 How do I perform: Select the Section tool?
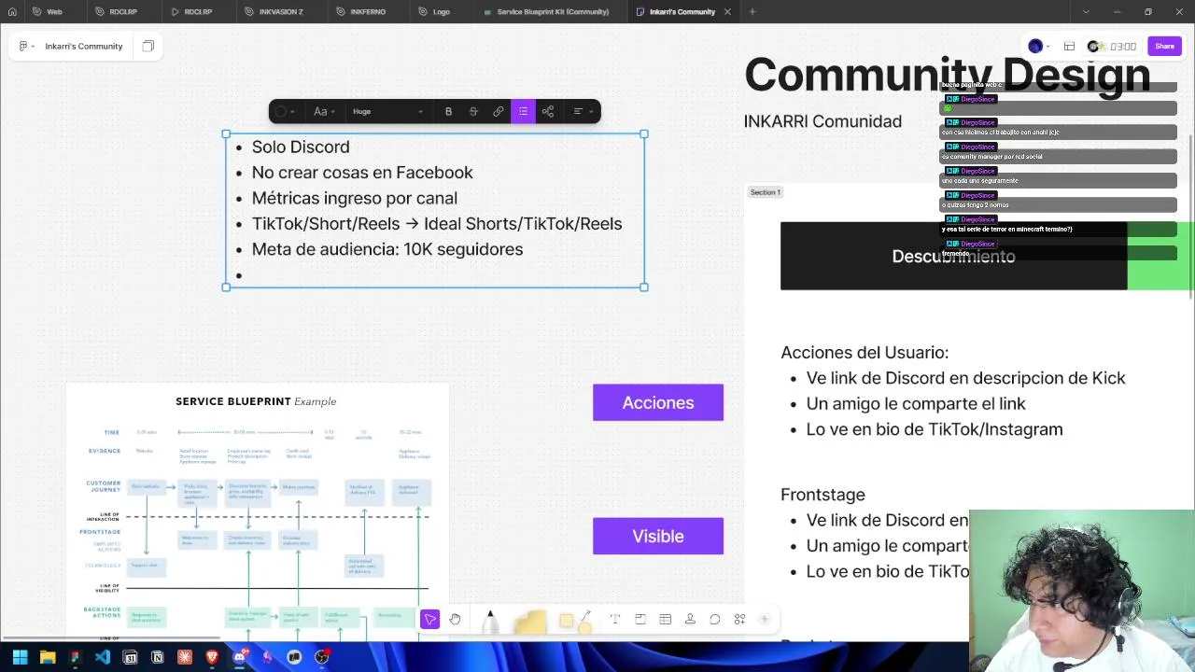point(640,619)
